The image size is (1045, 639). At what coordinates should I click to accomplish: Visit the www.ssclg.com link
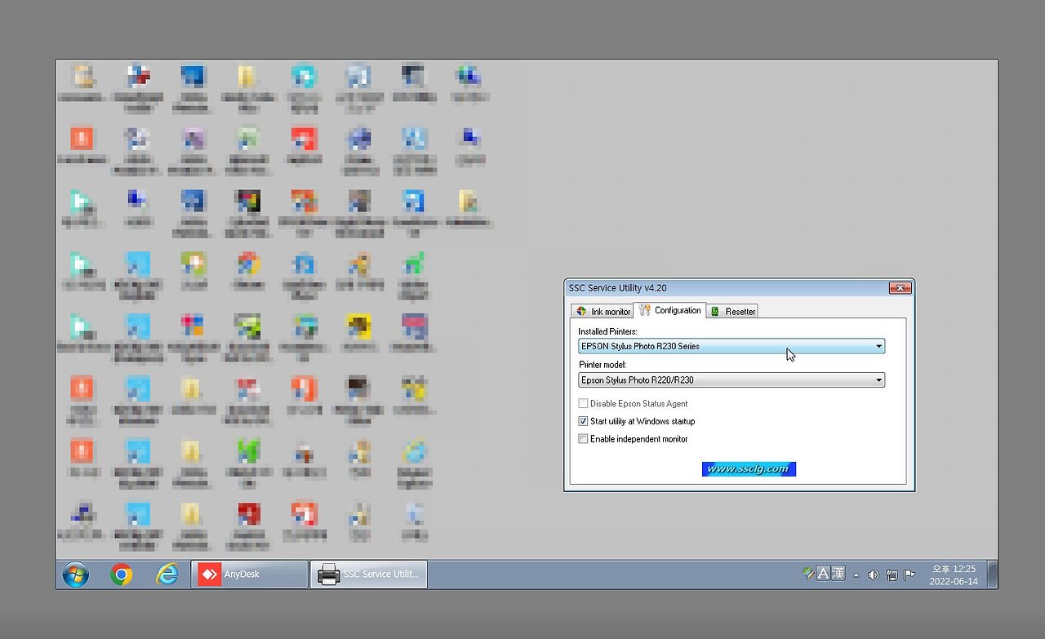tap(749, 468)
